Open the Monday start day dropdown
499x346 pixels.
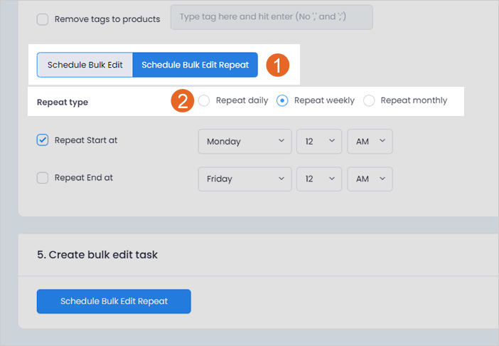245,142
